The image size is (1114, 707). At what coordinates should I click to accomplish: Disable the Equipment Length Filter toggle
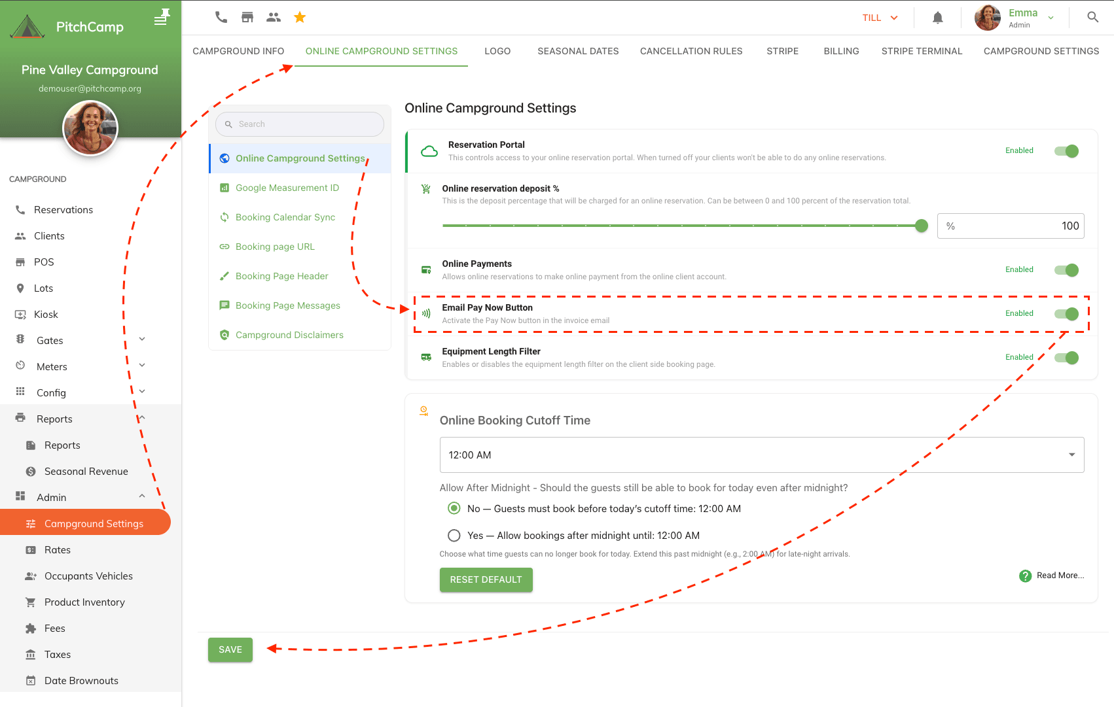pyautogui.click(x=1066, y=358)
